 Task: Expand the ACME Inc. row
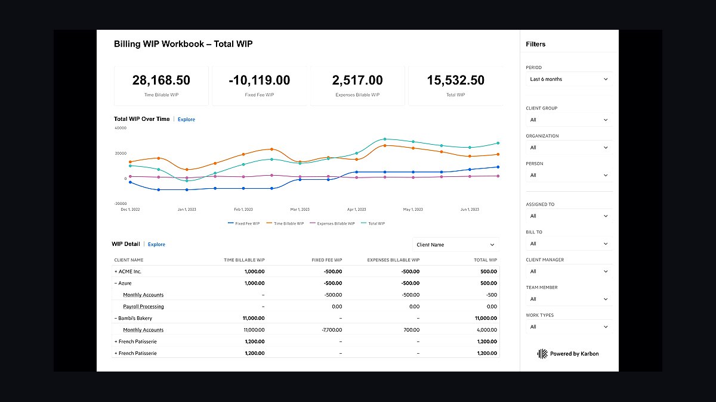pos(116,272)
